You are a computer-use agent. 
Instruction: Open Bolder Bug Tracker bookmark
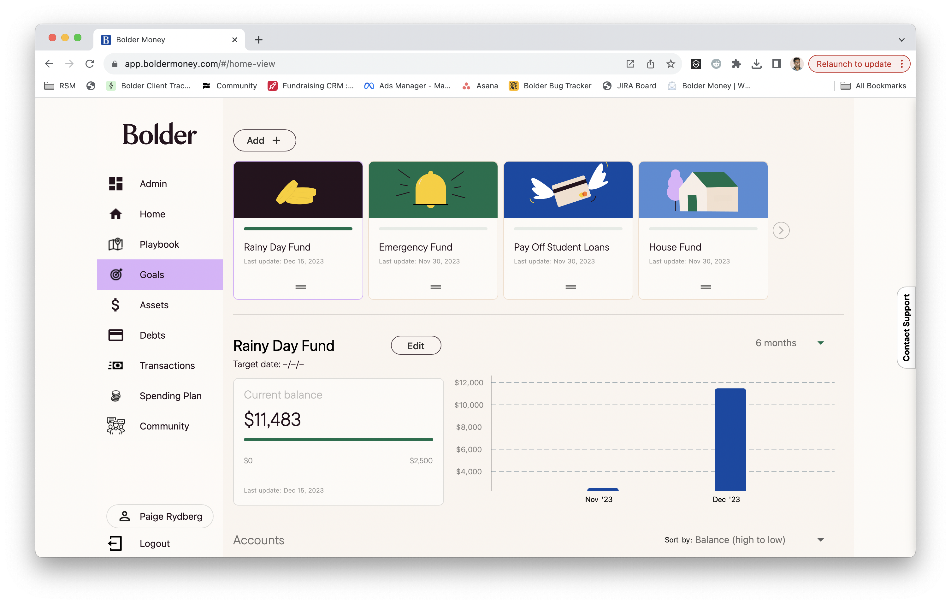550,86
